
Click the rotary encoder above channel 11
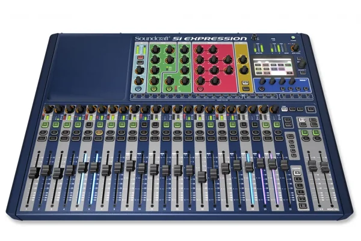[x=156, y=108]
